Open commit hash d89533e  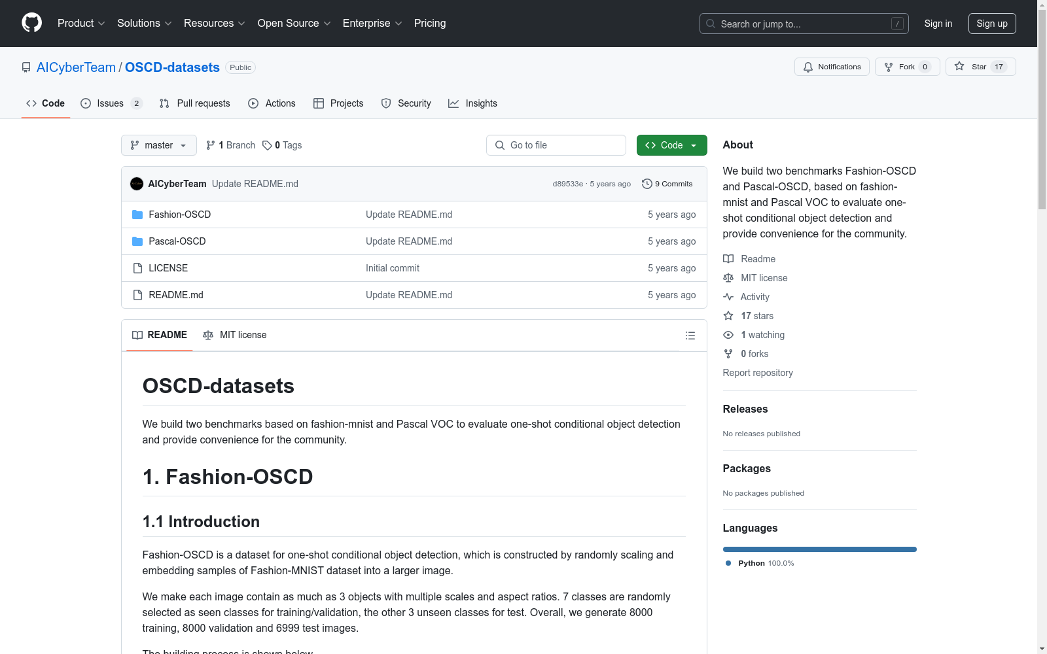pos(568,184)
